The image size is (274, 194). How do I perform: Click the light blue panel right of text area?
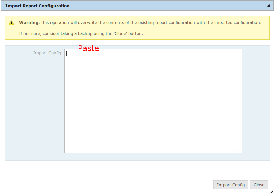click(x=255, y=101)
